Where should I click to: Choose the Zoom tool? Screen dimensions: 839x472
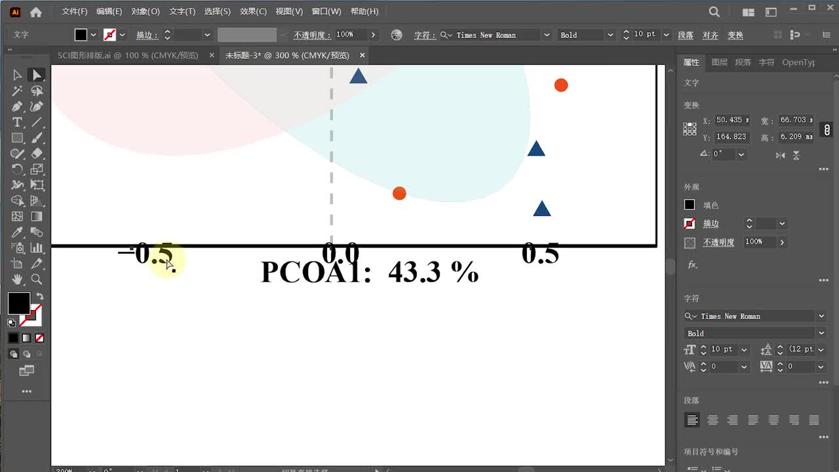tap(37, 280)
